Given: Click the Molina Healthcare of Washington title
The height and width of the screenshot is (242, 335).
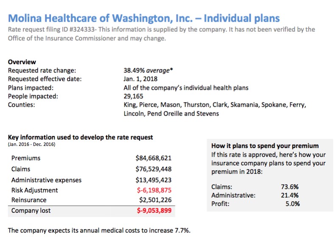Looking at the screenshot, I should [x=144, y=18].
